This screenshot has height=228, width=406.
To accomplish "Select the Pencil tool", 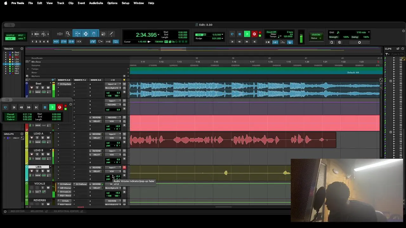I will pyautogui.click(x=111, y=34).
